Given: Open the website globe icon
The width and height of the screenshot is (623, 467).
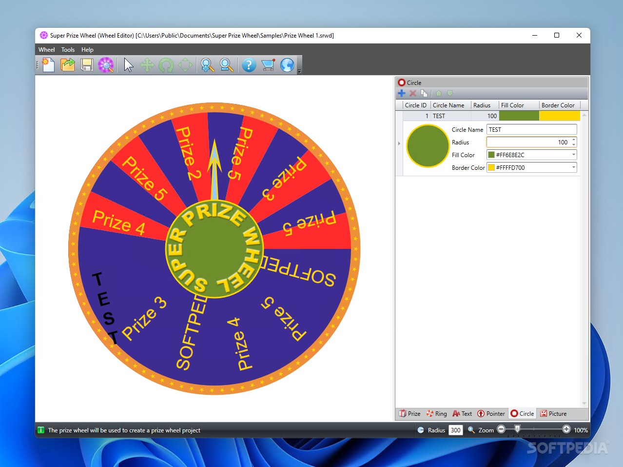Looking at the screenshot, I should coord(288,65).
